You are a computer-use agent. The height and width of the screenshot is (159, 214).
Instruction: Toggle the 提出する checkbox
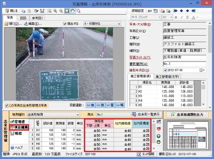point(65,24)
